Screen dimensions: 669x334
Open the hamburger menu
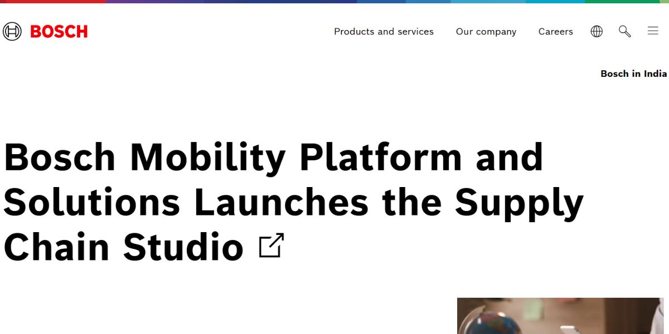click(x=653, y=31)
